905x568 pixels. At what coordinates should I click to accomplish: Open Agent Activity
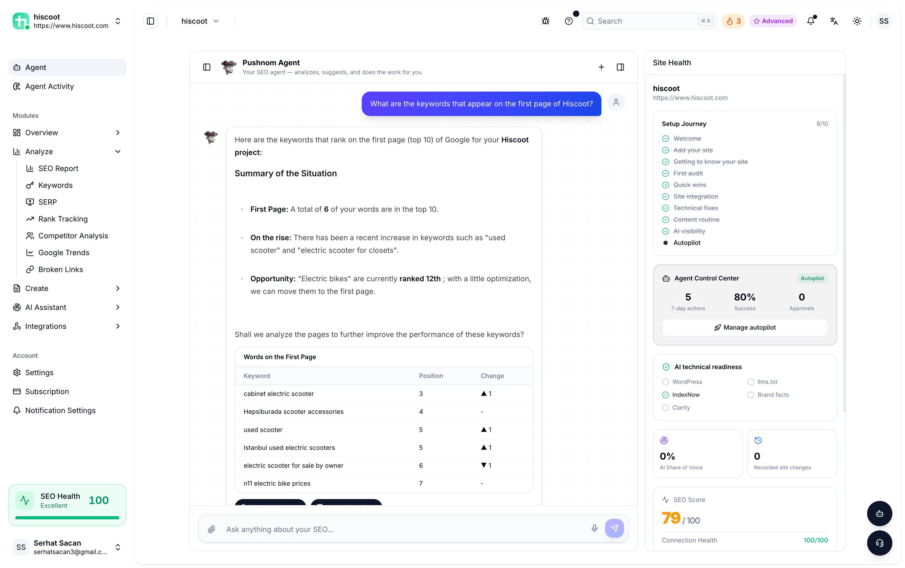pos(67,86)
